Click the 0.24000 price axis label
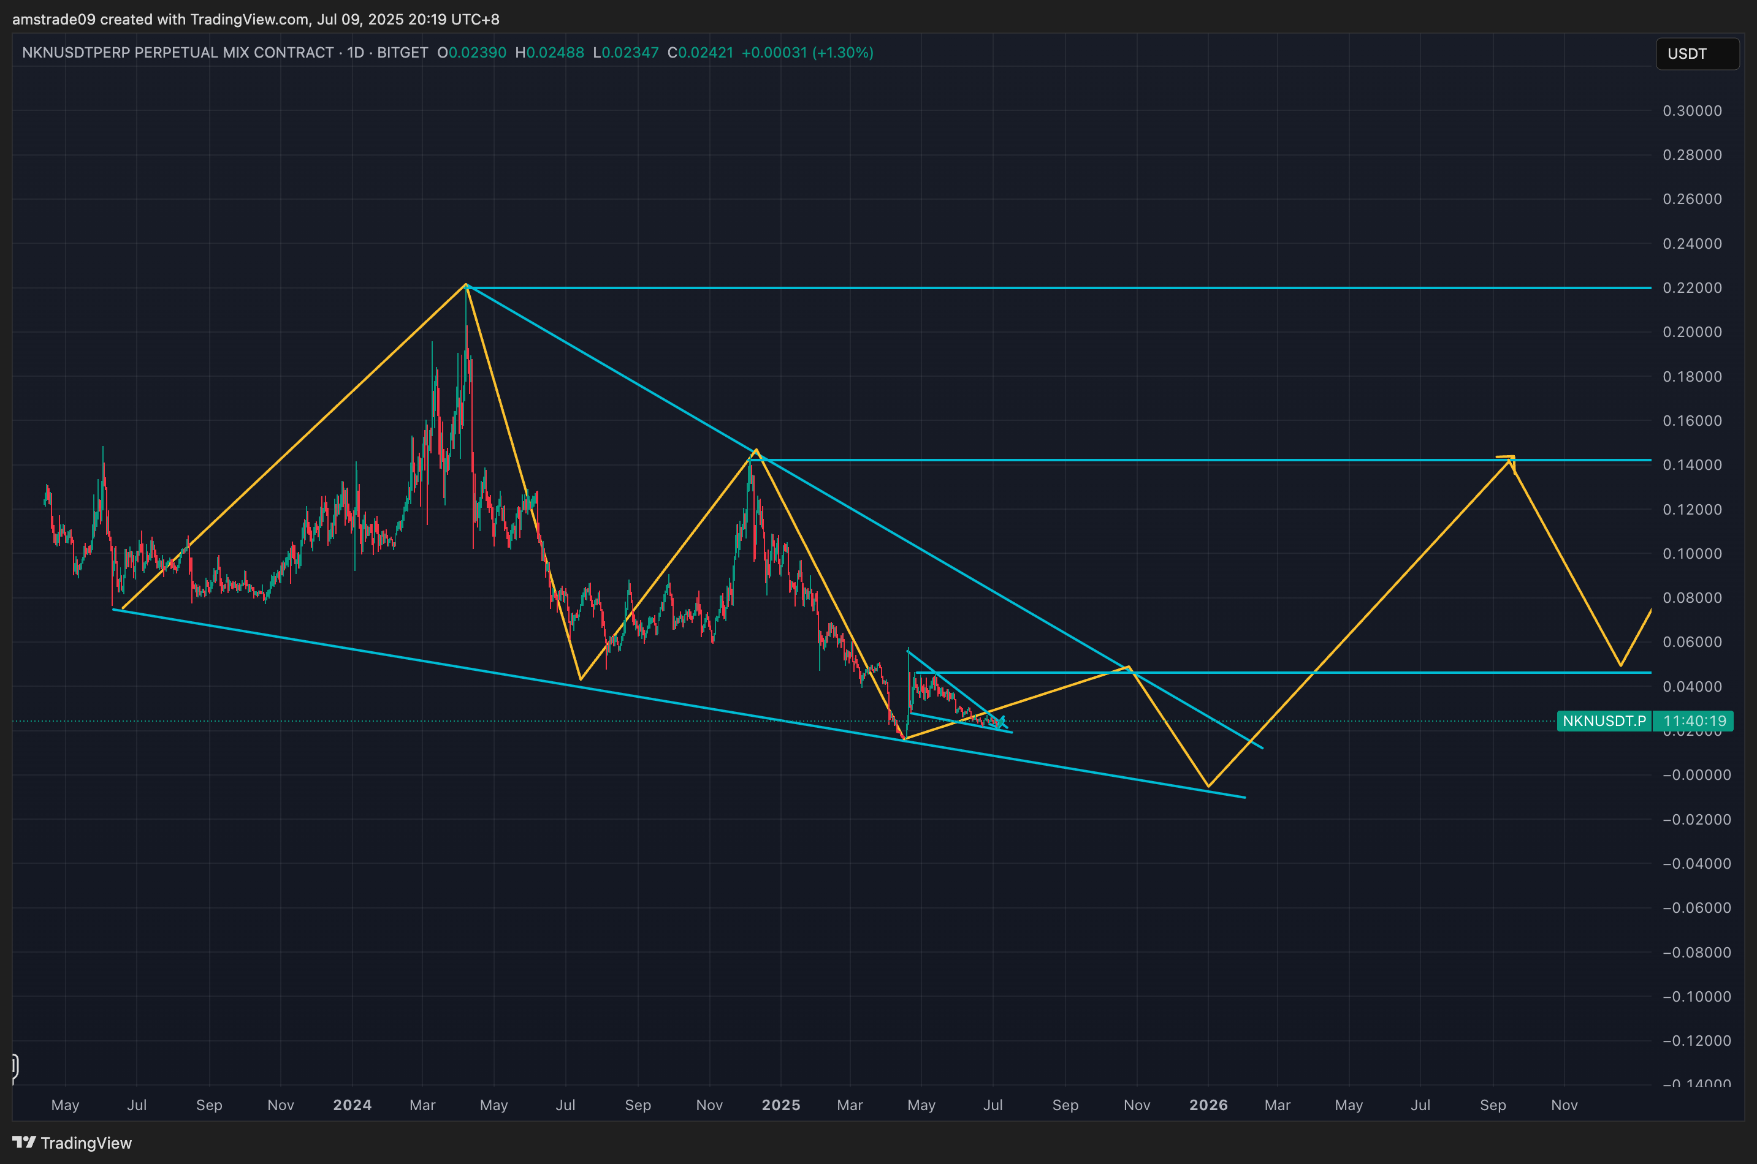This screenshot has width=1757, height=1164. pos(1691,243)
